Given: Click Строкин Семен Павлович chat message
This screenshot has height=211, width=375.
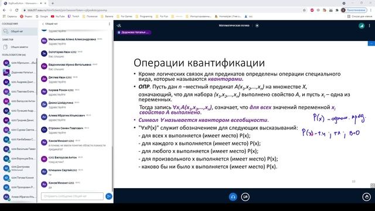Looking at the screenshot, I should pos(76,130).
